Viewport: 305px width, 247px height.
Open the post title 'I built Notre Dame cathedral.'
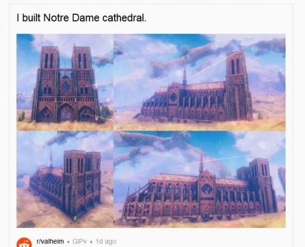point(81,18)
